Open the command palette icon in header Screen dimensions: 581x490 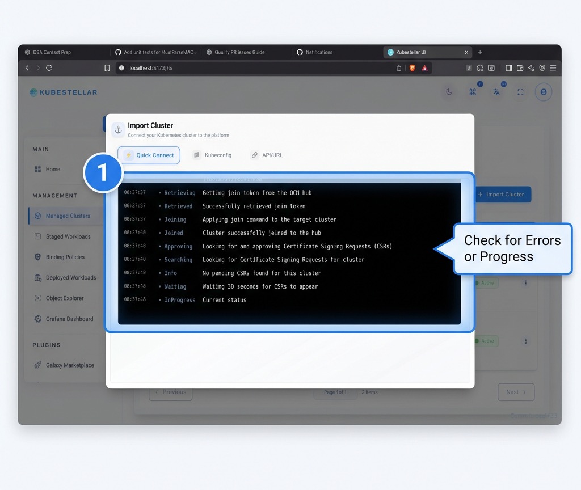click(x=473, y=92)
